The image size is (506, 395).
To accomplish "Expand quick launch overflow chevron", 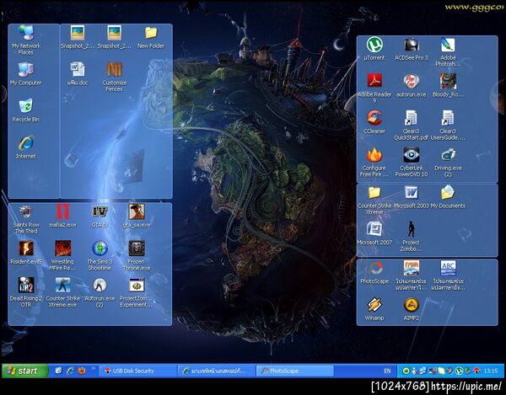I will tap(94, 368).
